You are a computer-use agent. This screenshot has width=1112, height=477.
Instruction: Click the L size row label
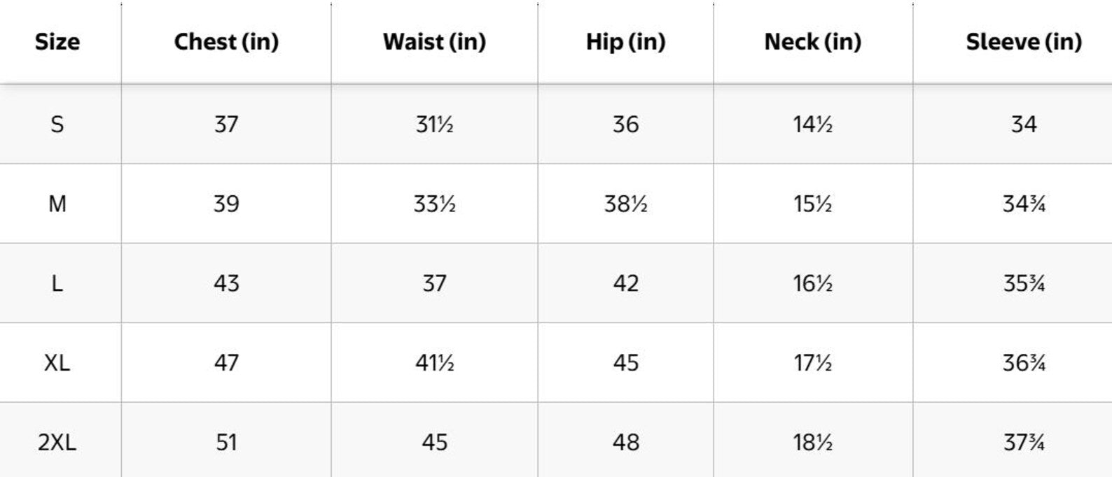57,283
